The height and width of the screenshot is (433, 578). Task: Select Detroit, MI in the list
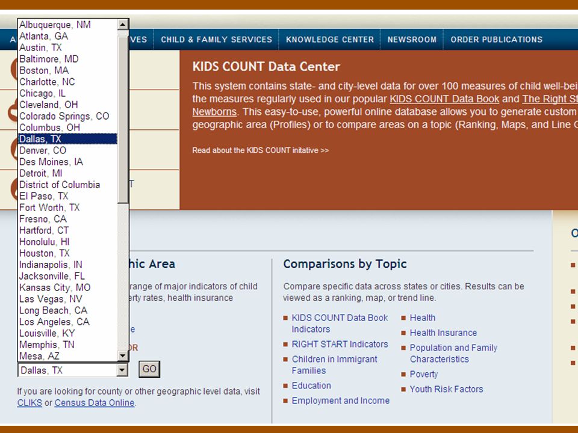68,173
